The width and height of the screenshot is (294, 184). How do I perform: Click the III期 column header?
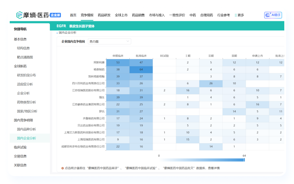pyautogui.click(x=234, y=56)
